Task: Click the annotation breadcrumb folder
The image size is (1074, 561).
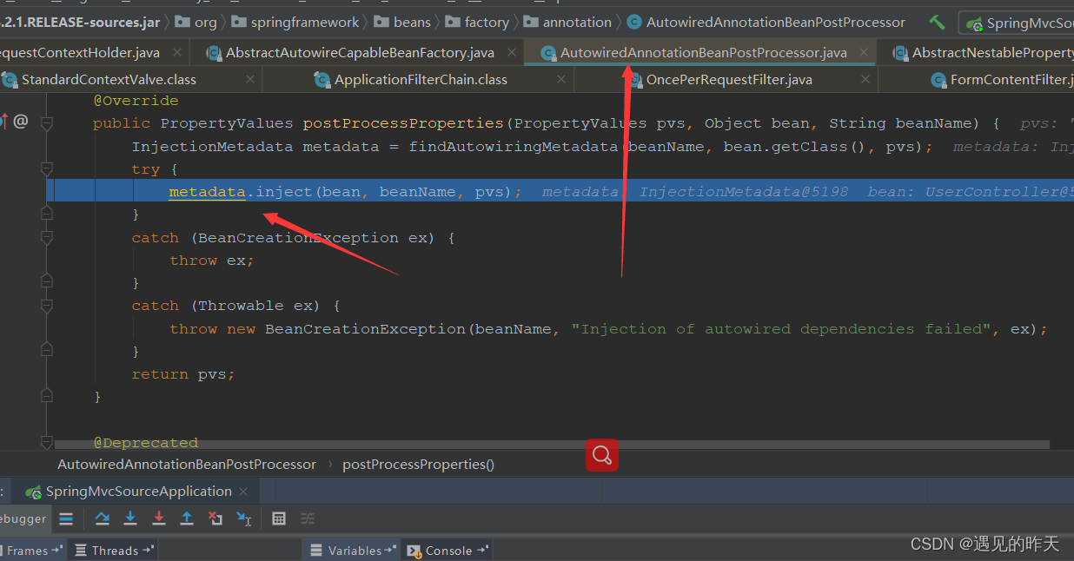Action: pyautogui.click(x=568, y=23)
